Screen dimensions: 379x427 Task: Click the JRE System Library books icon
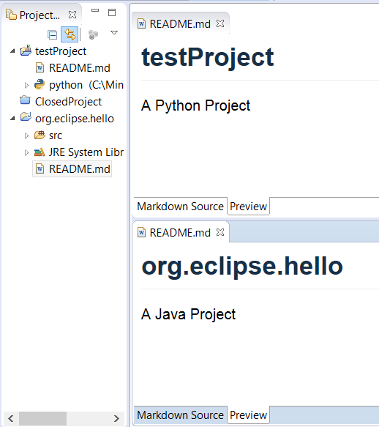click(x=40, y=152)
